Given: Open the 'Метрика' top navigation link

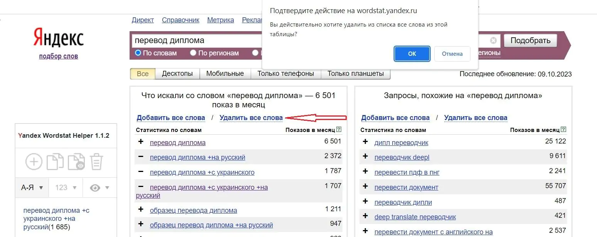Looking at the screenshot, I should pyautogui.click(x=221, y=20).
